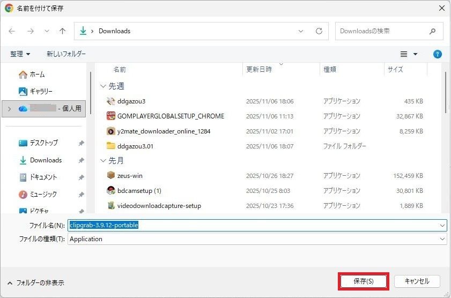Select GOMPLAYERGLOBALSETUP_CHROME file
Image resolution: width=451 pixels, height=298 pixels.
coord(170,116)
